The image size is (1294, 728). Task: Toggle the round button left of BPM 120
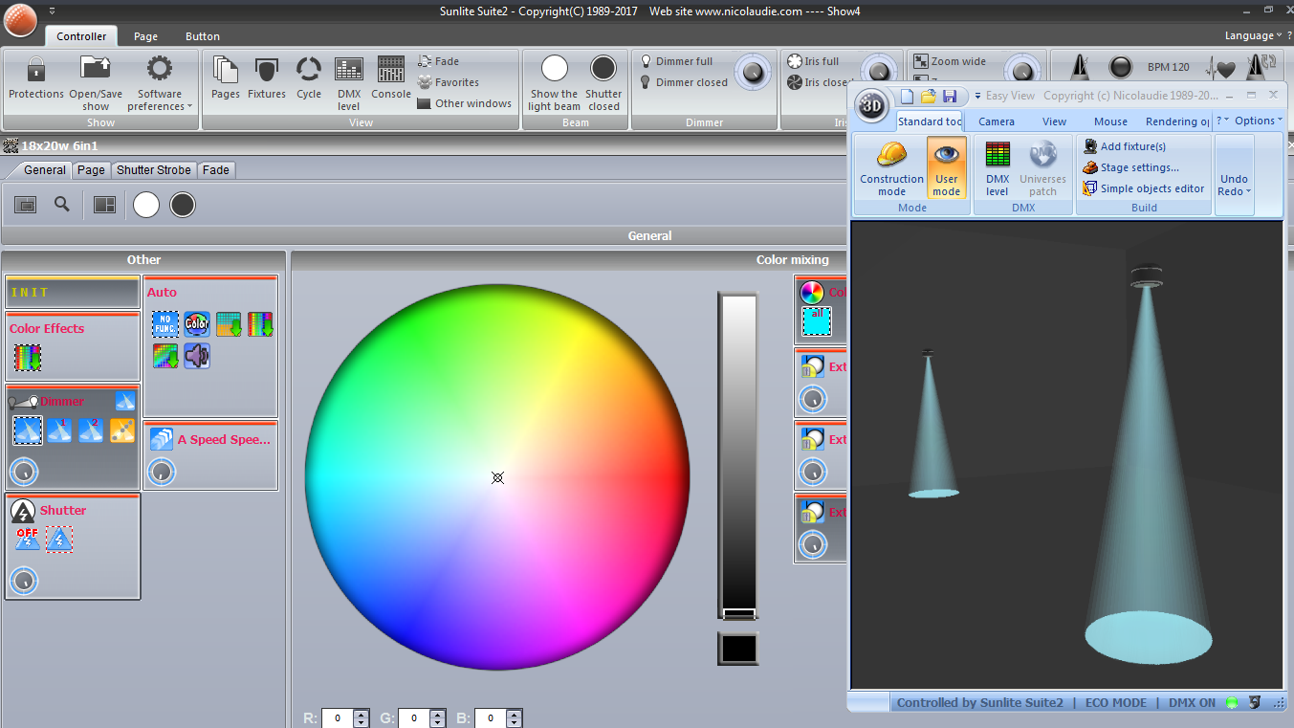[x=1121, y=68]
